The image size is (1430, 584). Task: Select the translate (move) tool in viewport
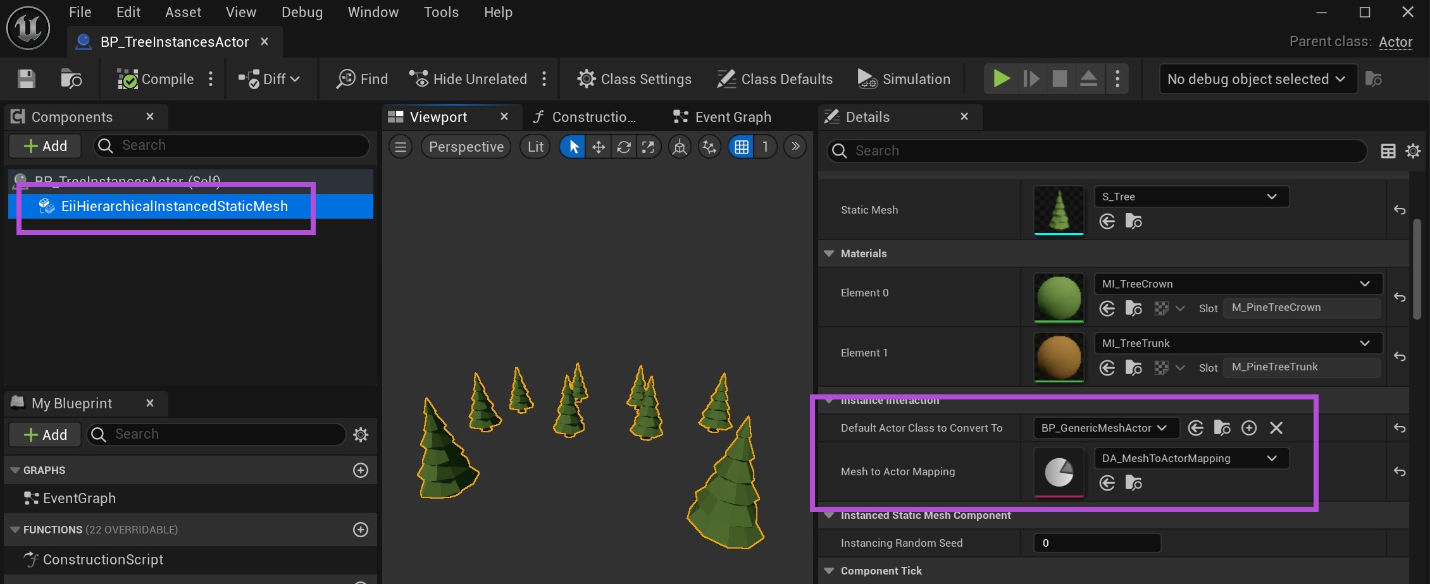coord(598,147)
